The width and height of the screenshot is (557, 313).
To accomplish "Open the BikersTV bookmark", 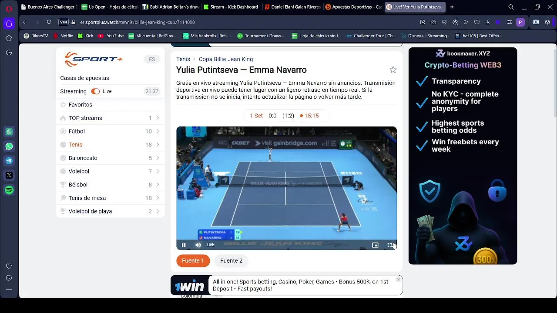I will [x=36, y=36].
